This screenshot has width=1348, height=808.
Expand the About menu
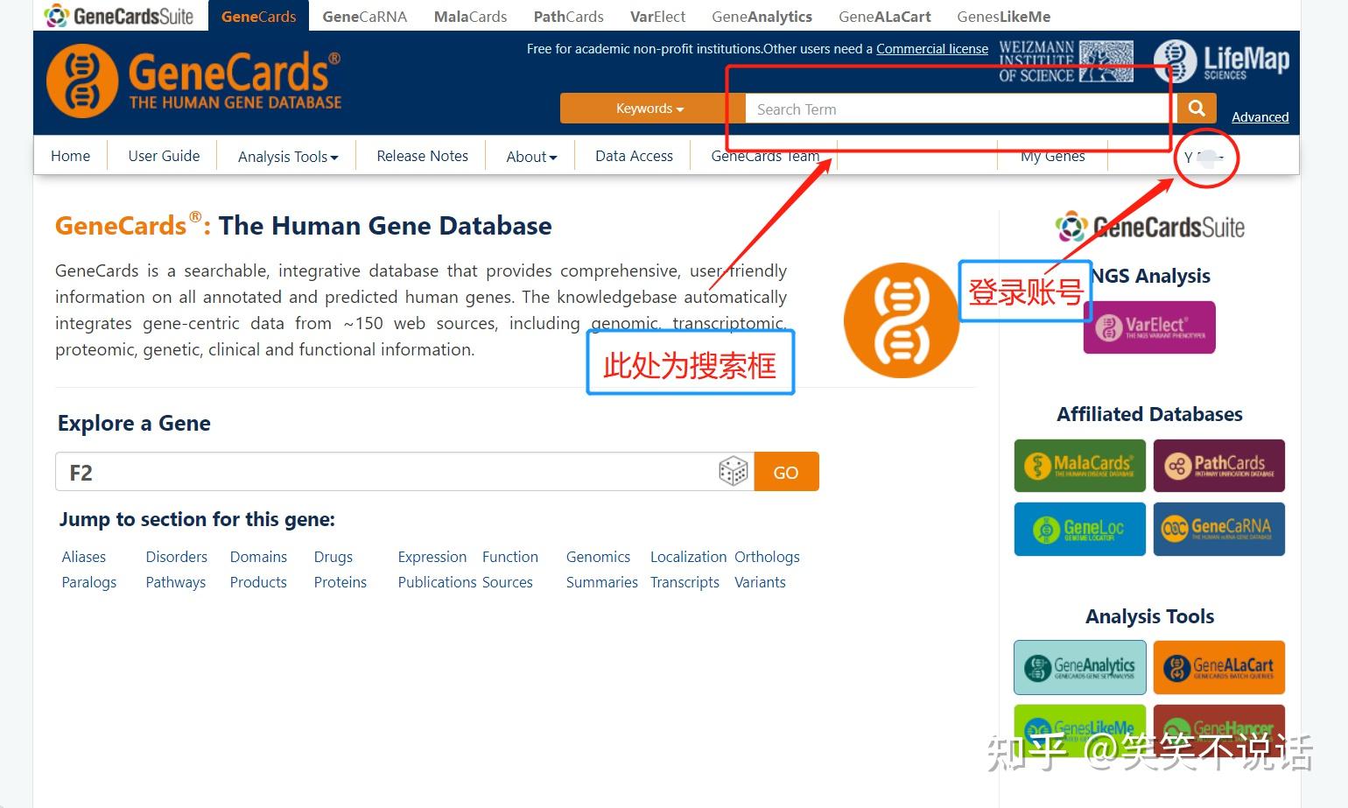(x=530, y=156)
